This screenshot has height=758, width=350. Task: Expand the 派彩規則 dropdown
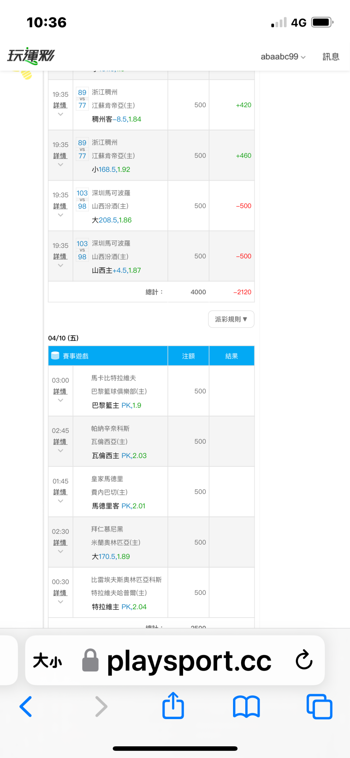pos(231,319)
